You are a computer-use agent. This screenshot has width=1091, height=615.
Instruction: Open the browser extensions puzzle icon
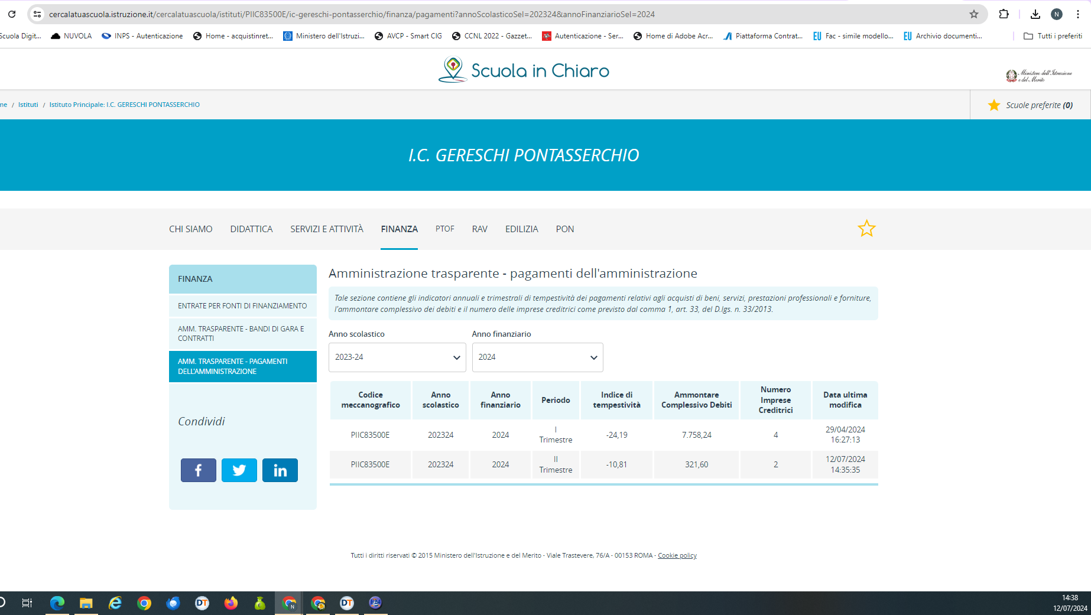pos(1004,14)
